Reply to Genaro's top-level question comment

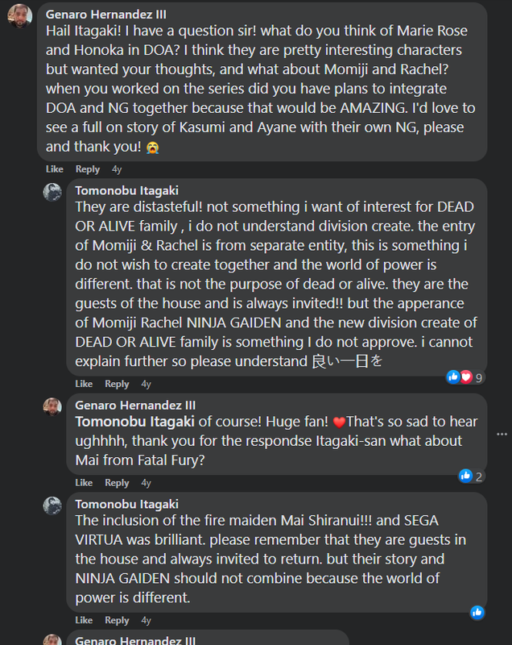pyautogui.click(x=88, y=169)
